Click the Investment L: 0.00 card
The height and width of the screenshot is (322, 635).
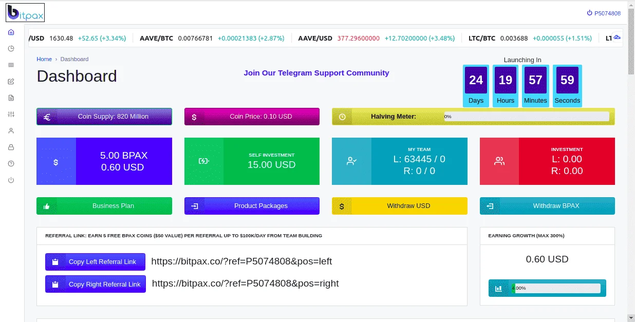click(x=547, y=161)
